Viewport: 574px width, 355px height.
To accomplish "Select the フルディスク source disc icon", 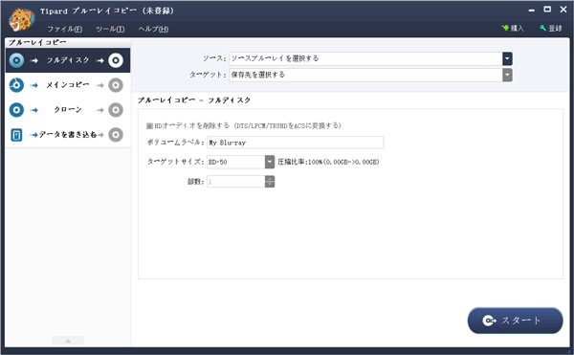I will (x=16, y=60).
